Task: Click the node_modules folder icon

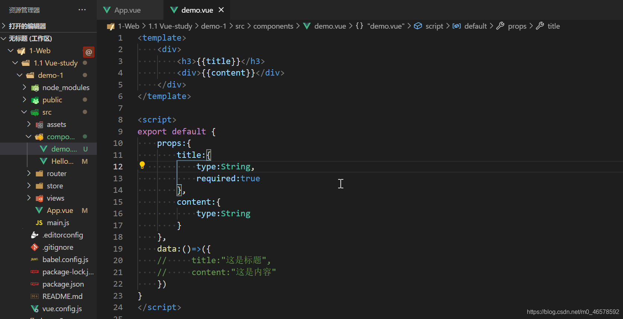Action: (x=35, y=88)
